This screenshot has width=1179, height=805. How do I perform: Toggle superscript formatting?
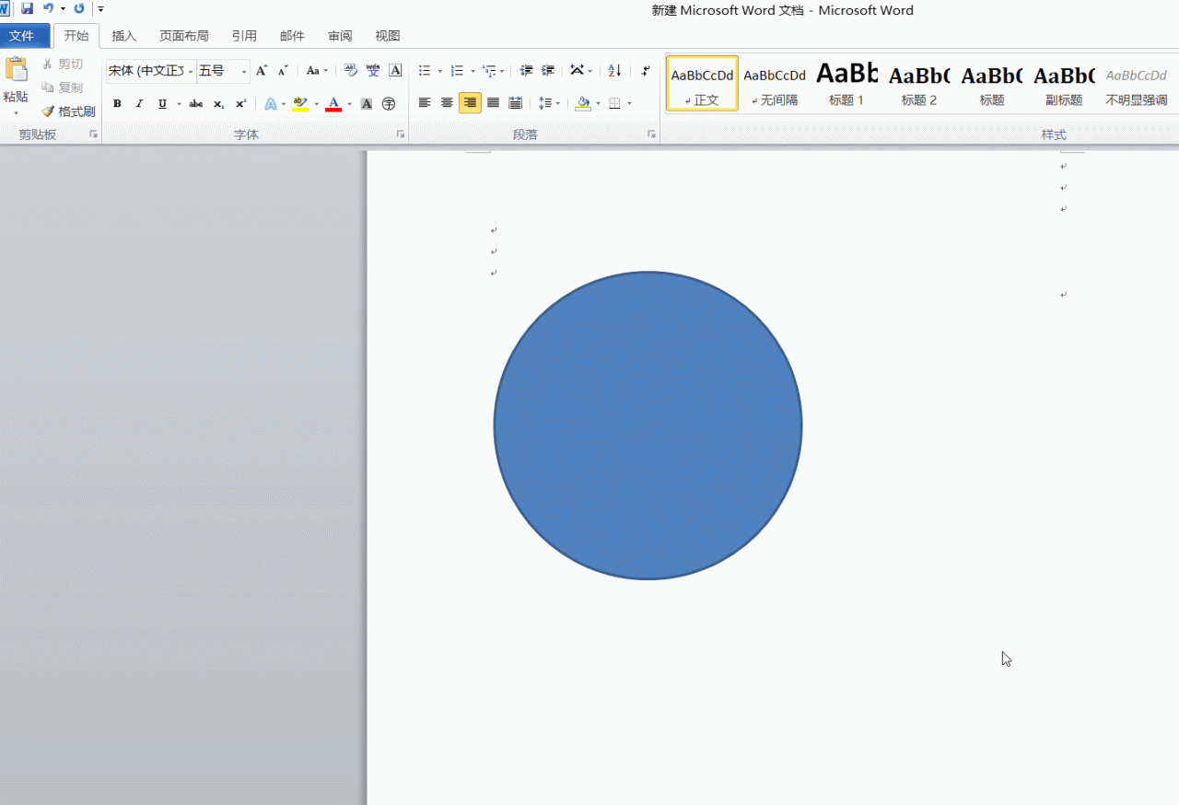240,104
